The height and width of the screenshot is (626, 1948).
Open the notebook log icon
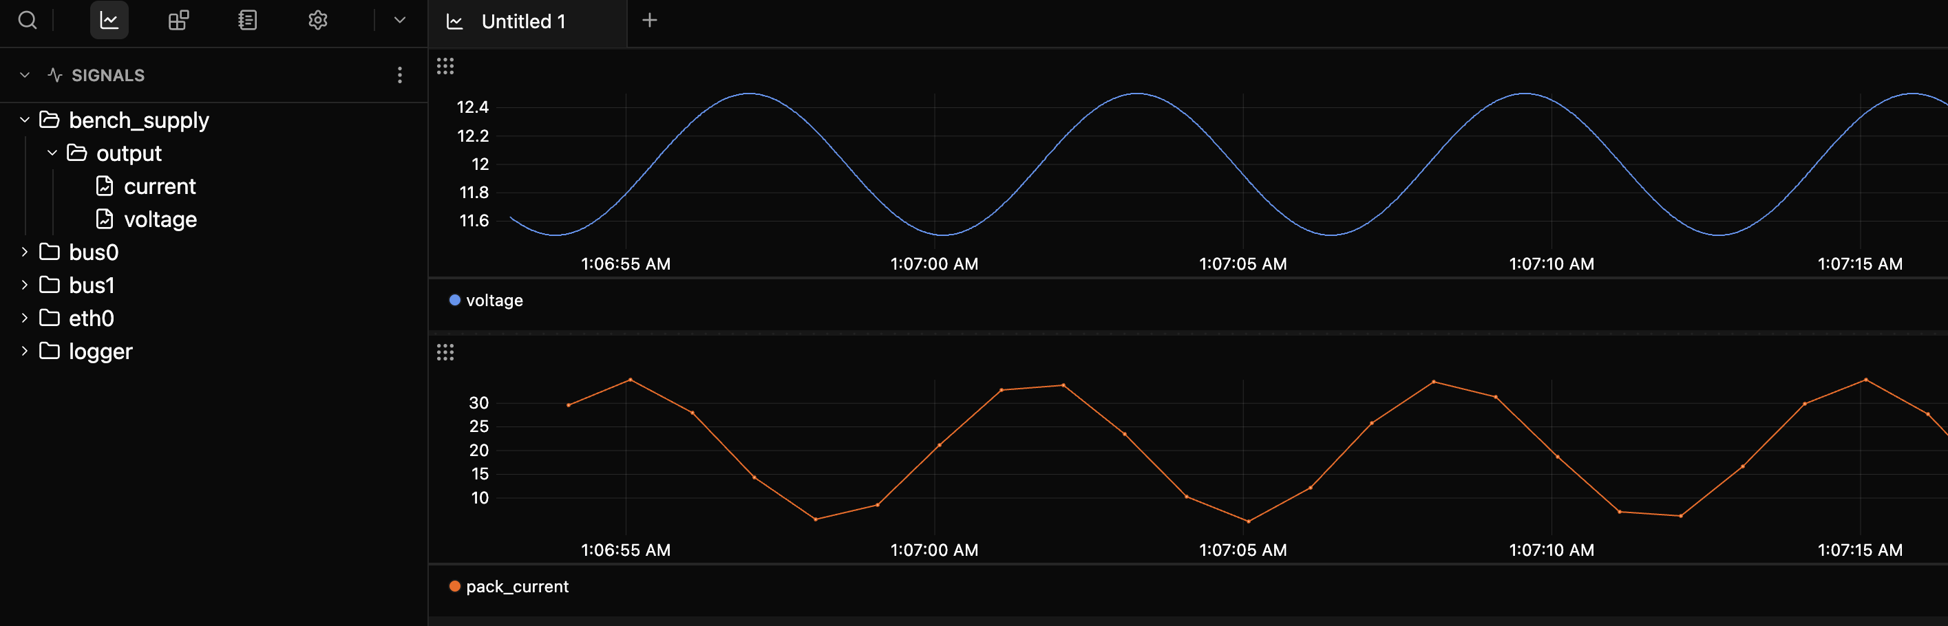point(247,21)
